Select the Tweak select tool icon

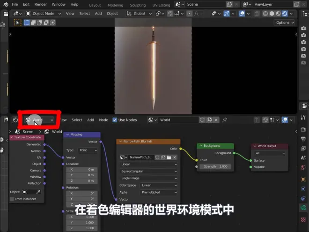point(17,22)
